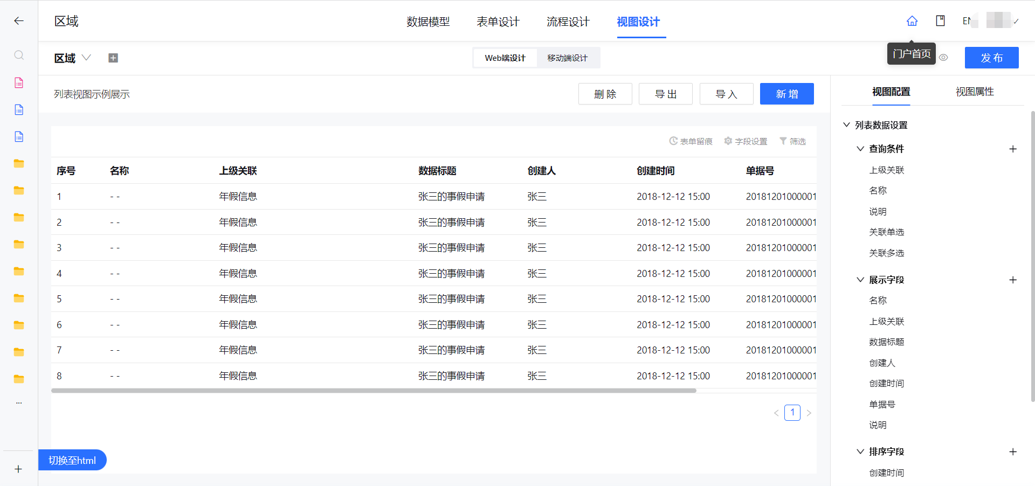This screenshot has height=486, width=1035.
Task: Click the right panel vertical scrollbar
Action: pyautogui.click(x=1032, y=256)
